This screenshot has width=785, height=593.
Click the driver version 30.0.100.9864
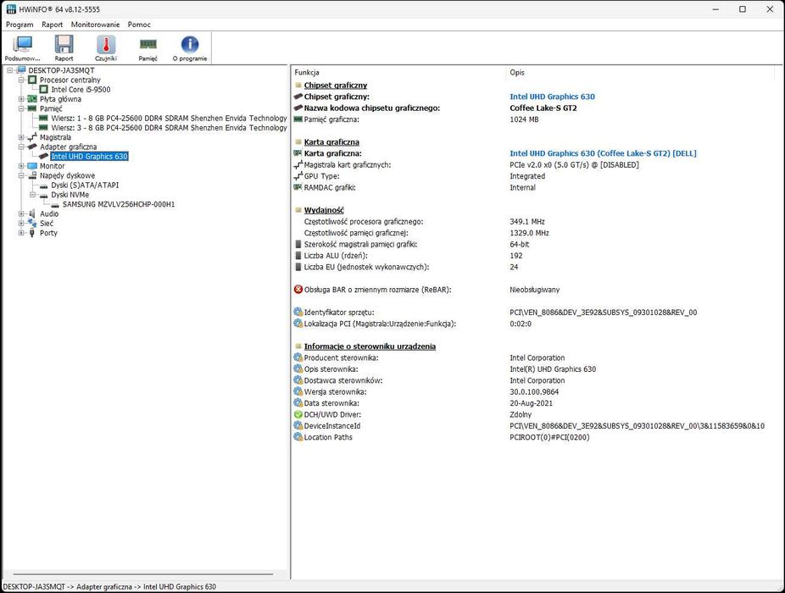click(534, 392)
